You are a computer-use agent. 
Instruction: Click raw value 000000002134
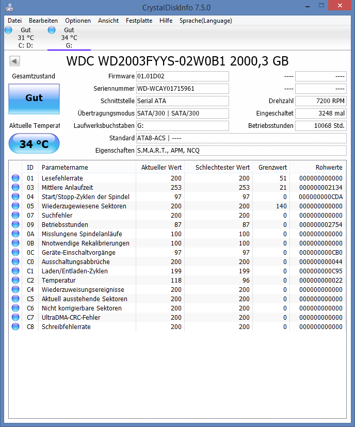point(320,187)
